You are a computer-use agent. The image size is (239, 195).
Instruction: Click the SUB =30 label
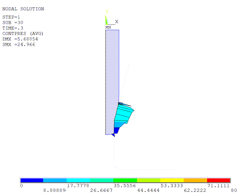13,23
